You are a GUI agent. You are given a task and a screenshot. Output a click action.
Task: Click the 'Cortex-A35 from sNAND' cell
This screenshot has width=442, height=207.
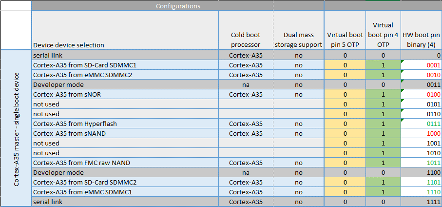pos(125,134)
